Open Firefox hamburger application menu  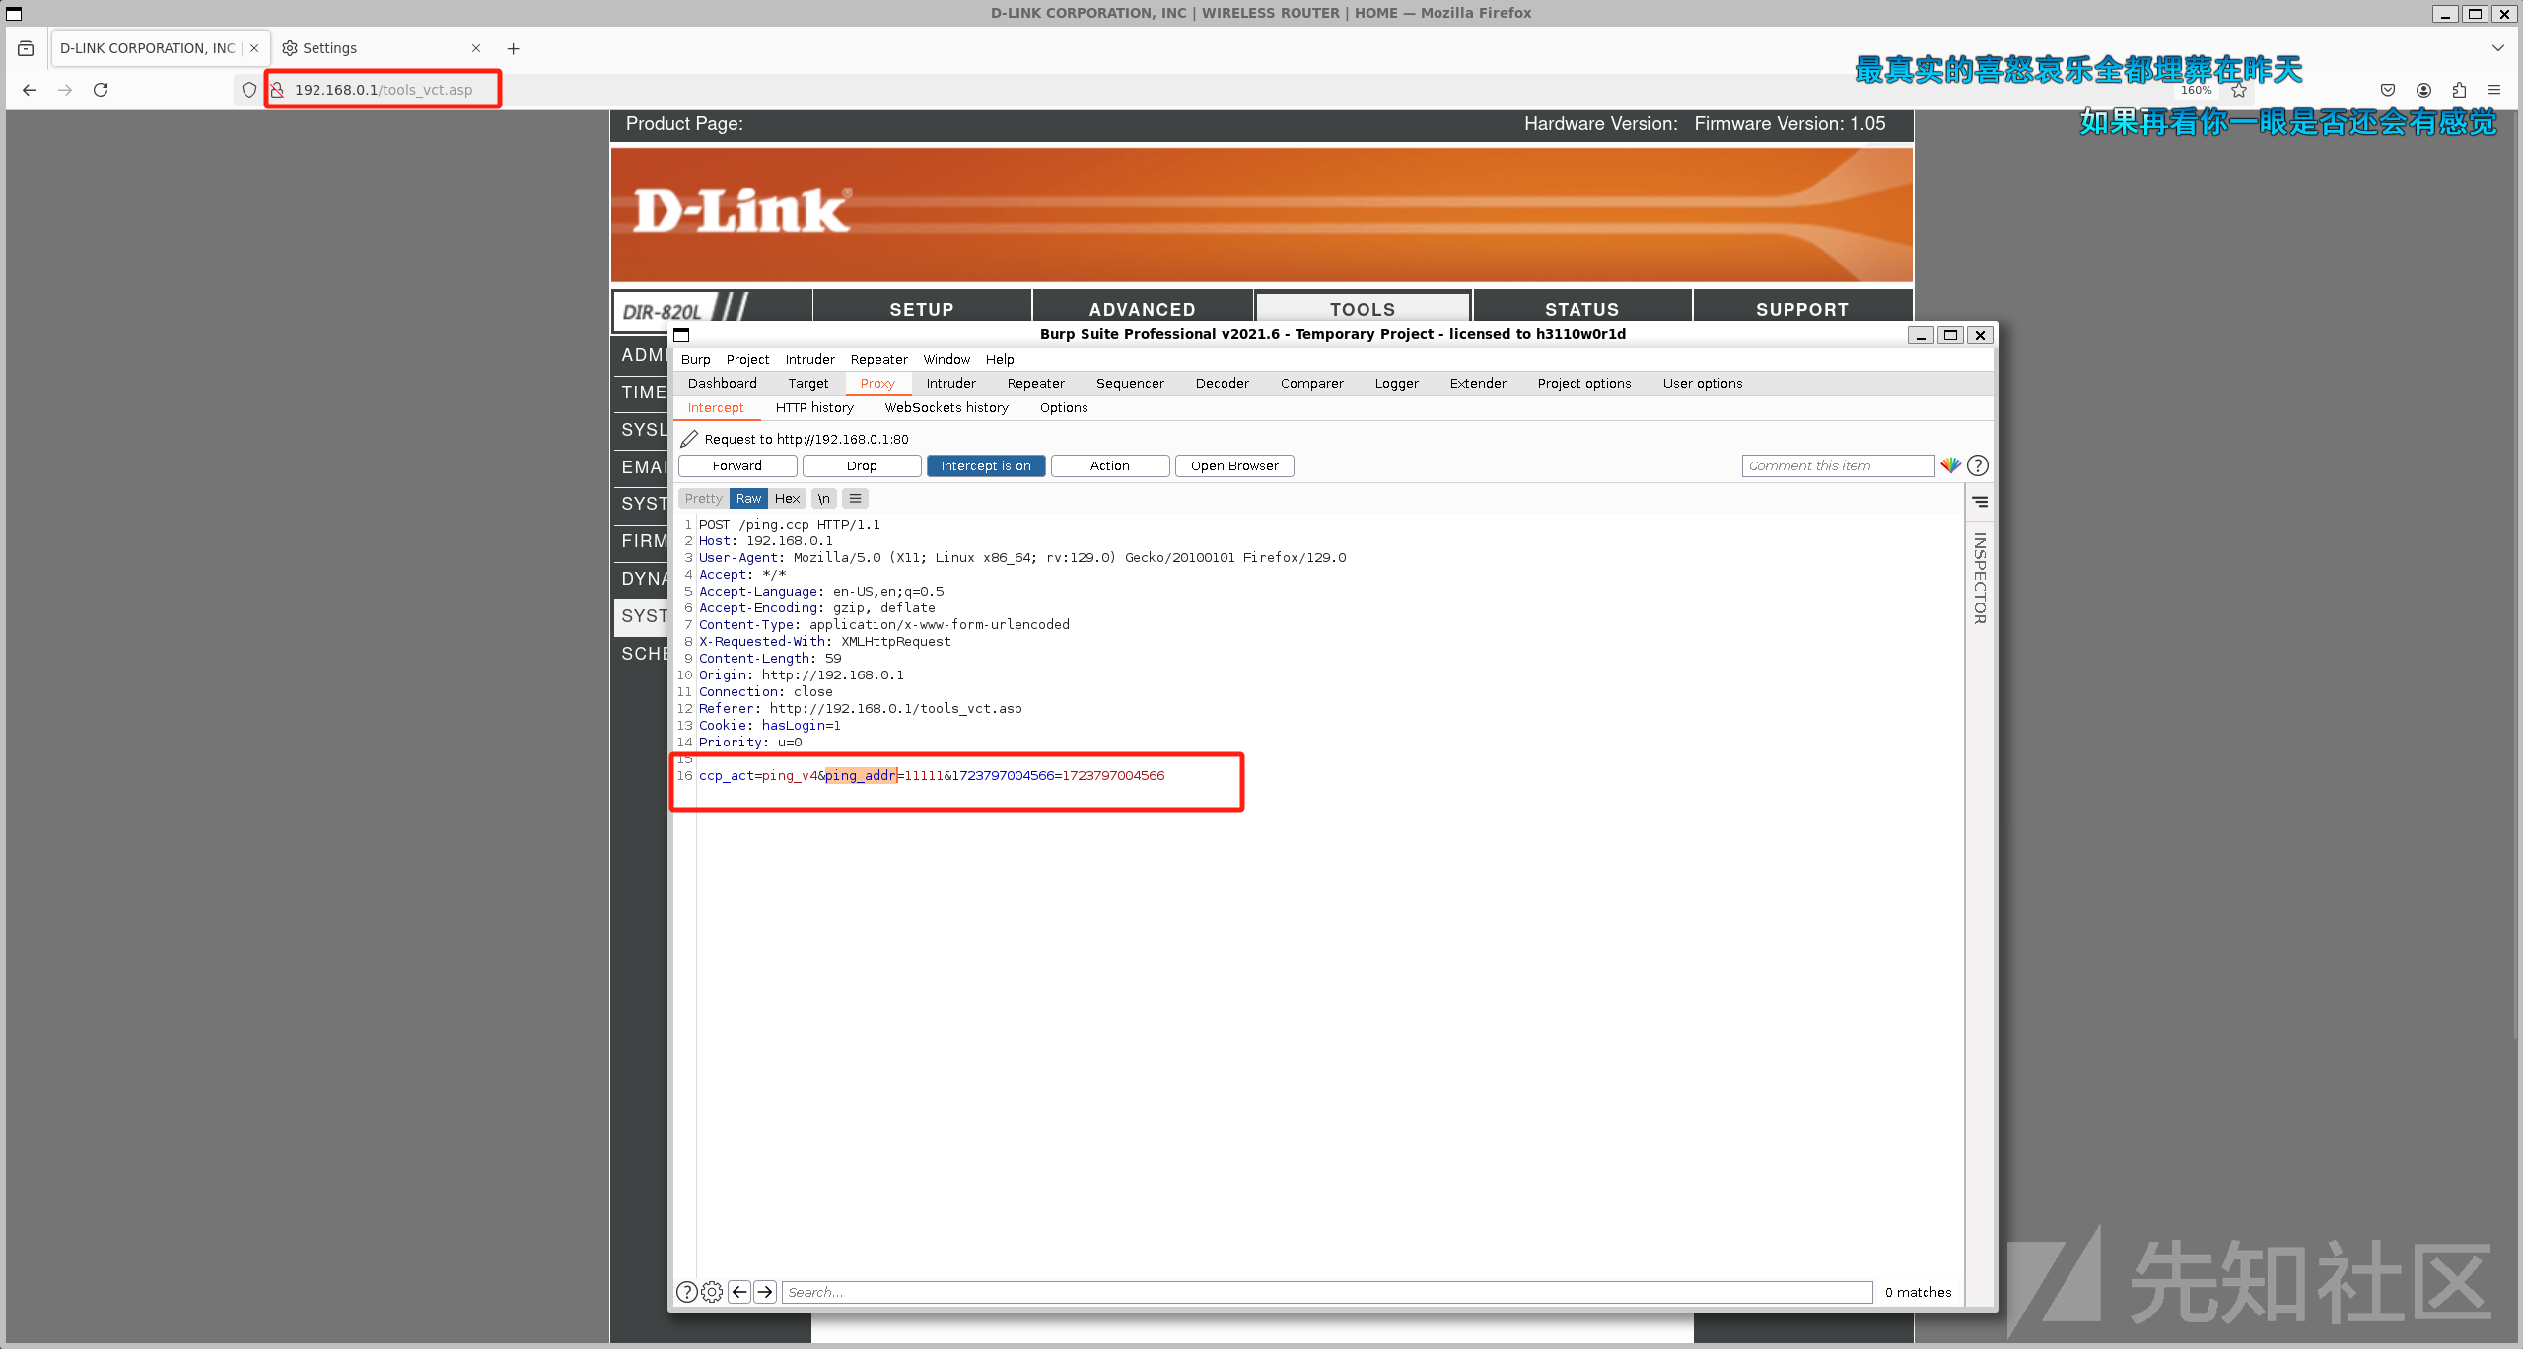[2494, 90]
